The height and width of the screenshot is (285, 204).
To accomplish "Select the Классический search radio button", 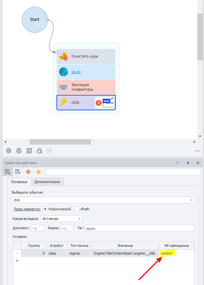I will 45,209.
